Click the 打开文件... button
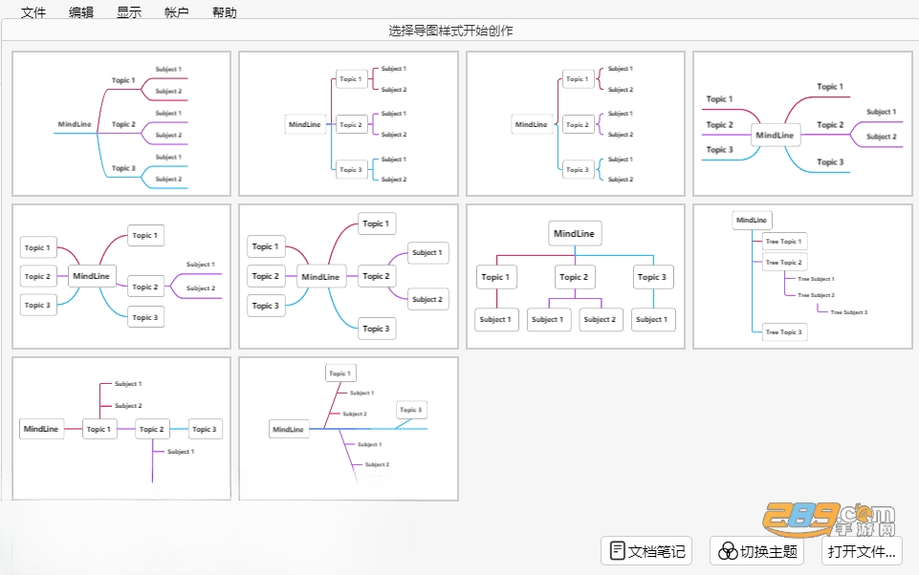919x575 pixels. [862, 551]
